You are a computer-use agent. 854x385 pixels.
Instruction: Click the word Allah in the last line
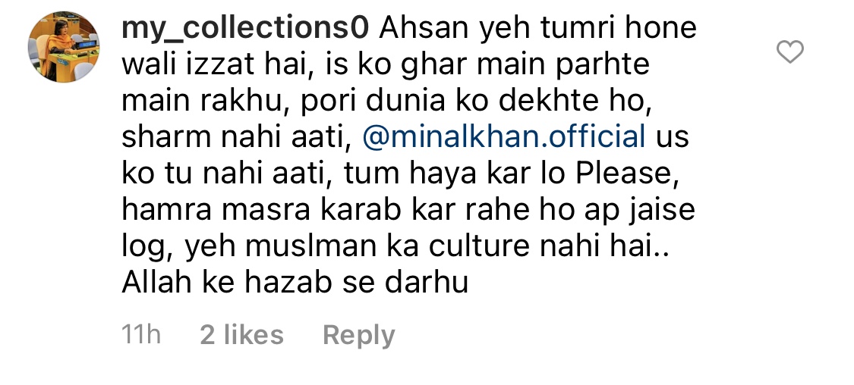coord(153,283)
